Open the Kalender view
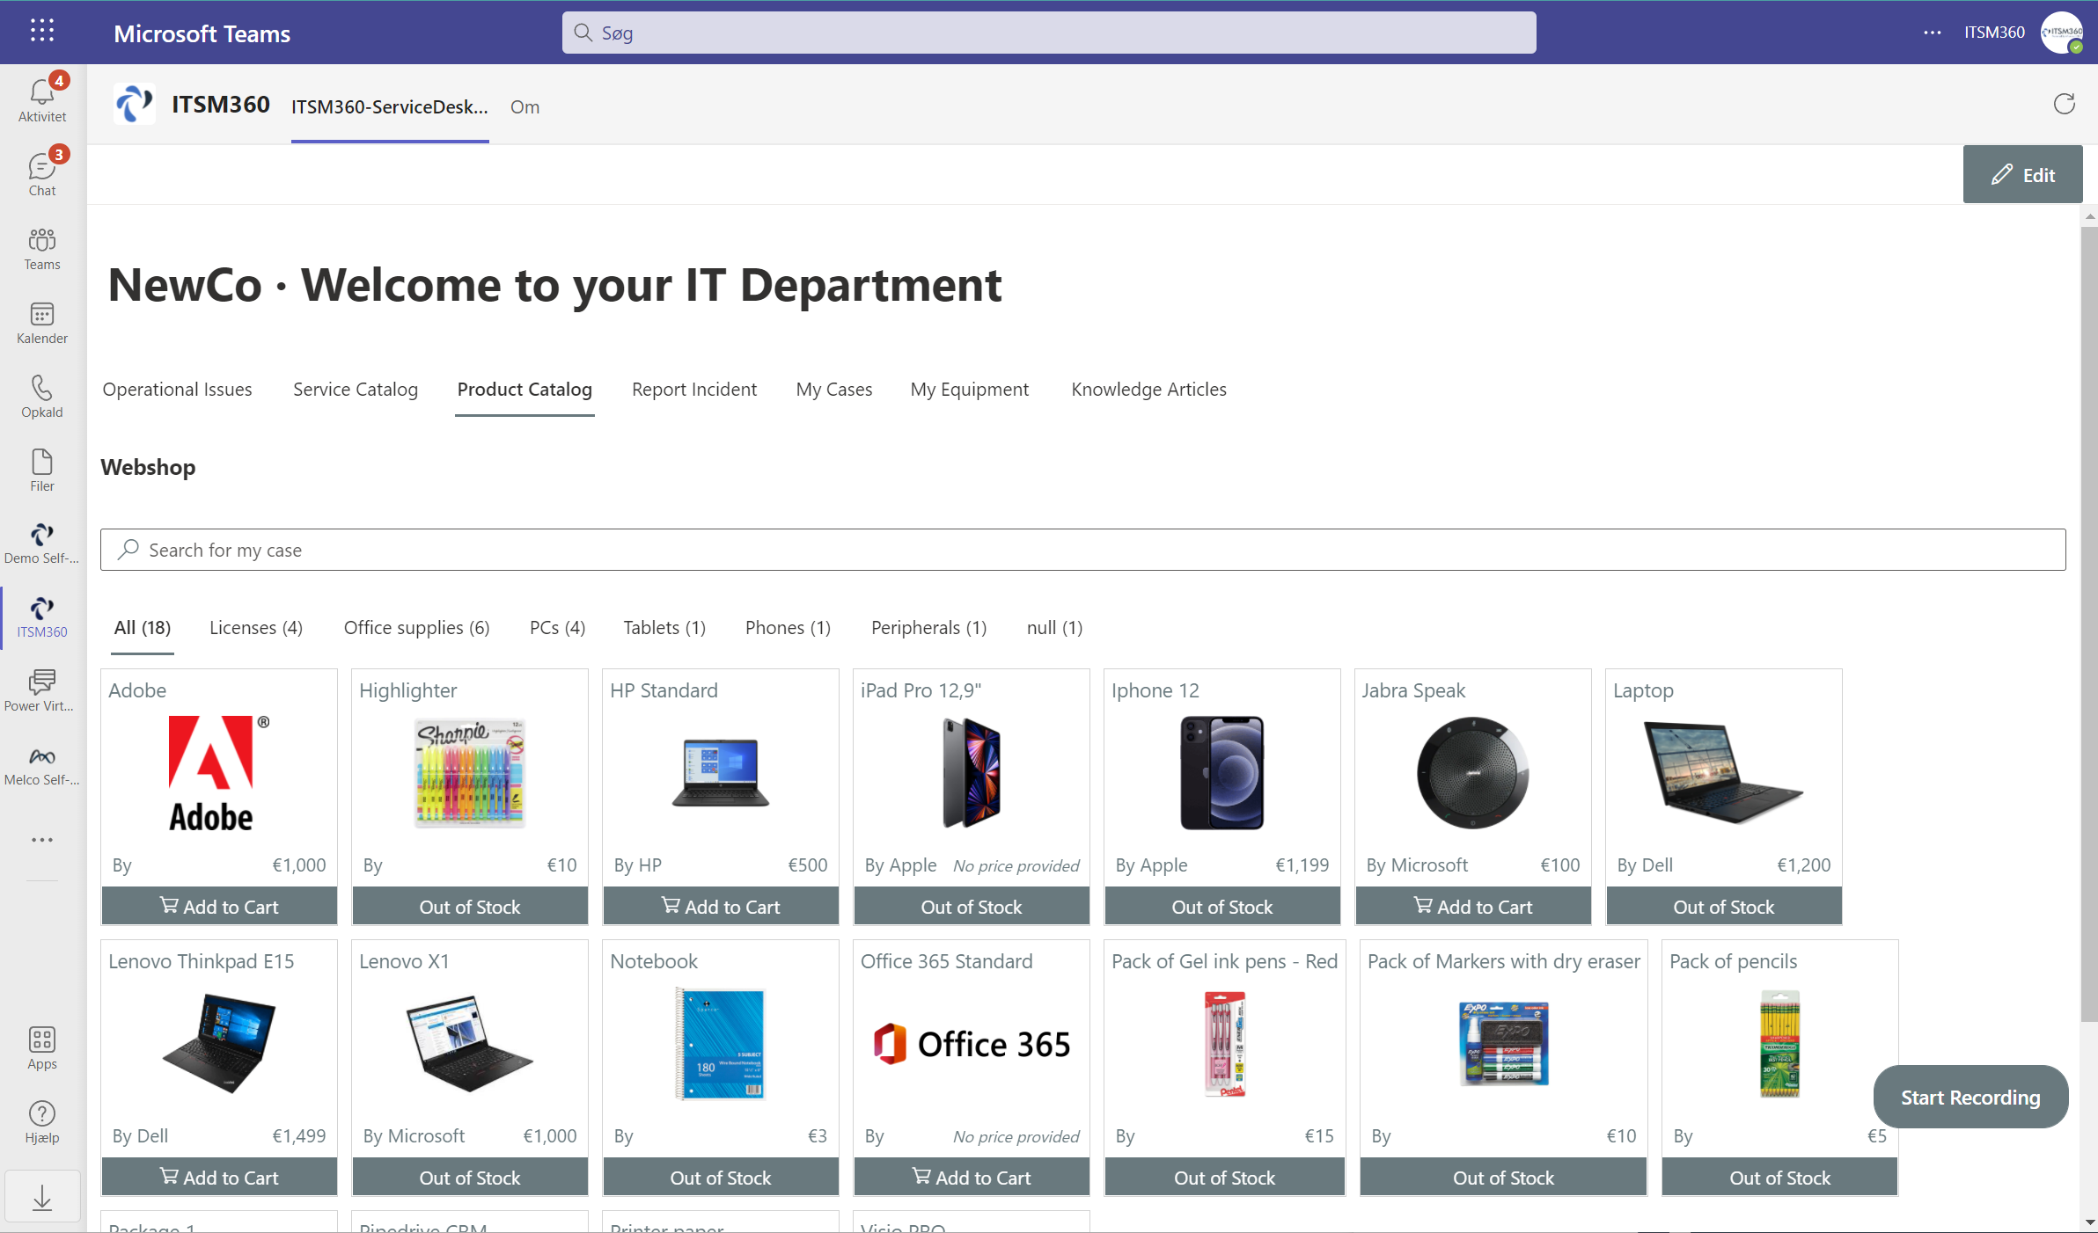The width and height of the screenshot is (2098, 1233). pos(42,323)
